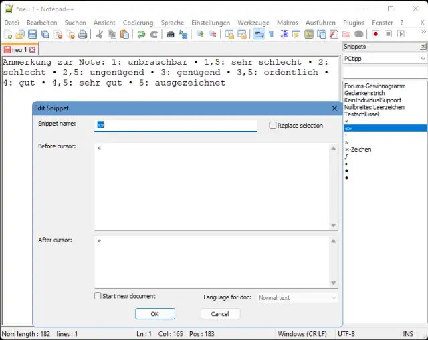Open the user defined language icon
Viewport: 428px width, 340px height.
point(296,34)
